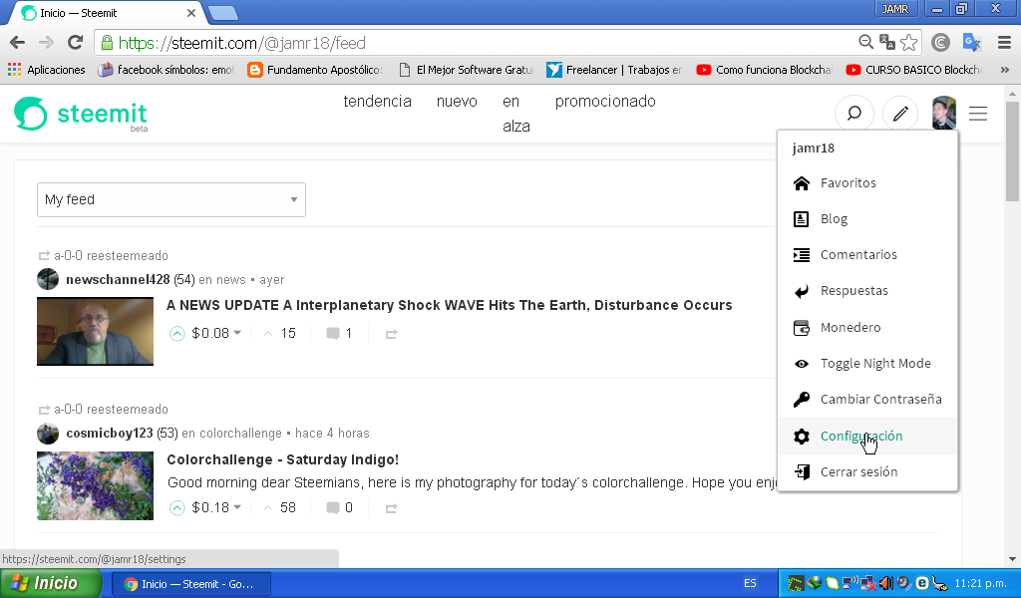Resteem the Colorchallenge Saturday Indigo post
This screenshot has height=598, width=1021.
pos(391,508)
